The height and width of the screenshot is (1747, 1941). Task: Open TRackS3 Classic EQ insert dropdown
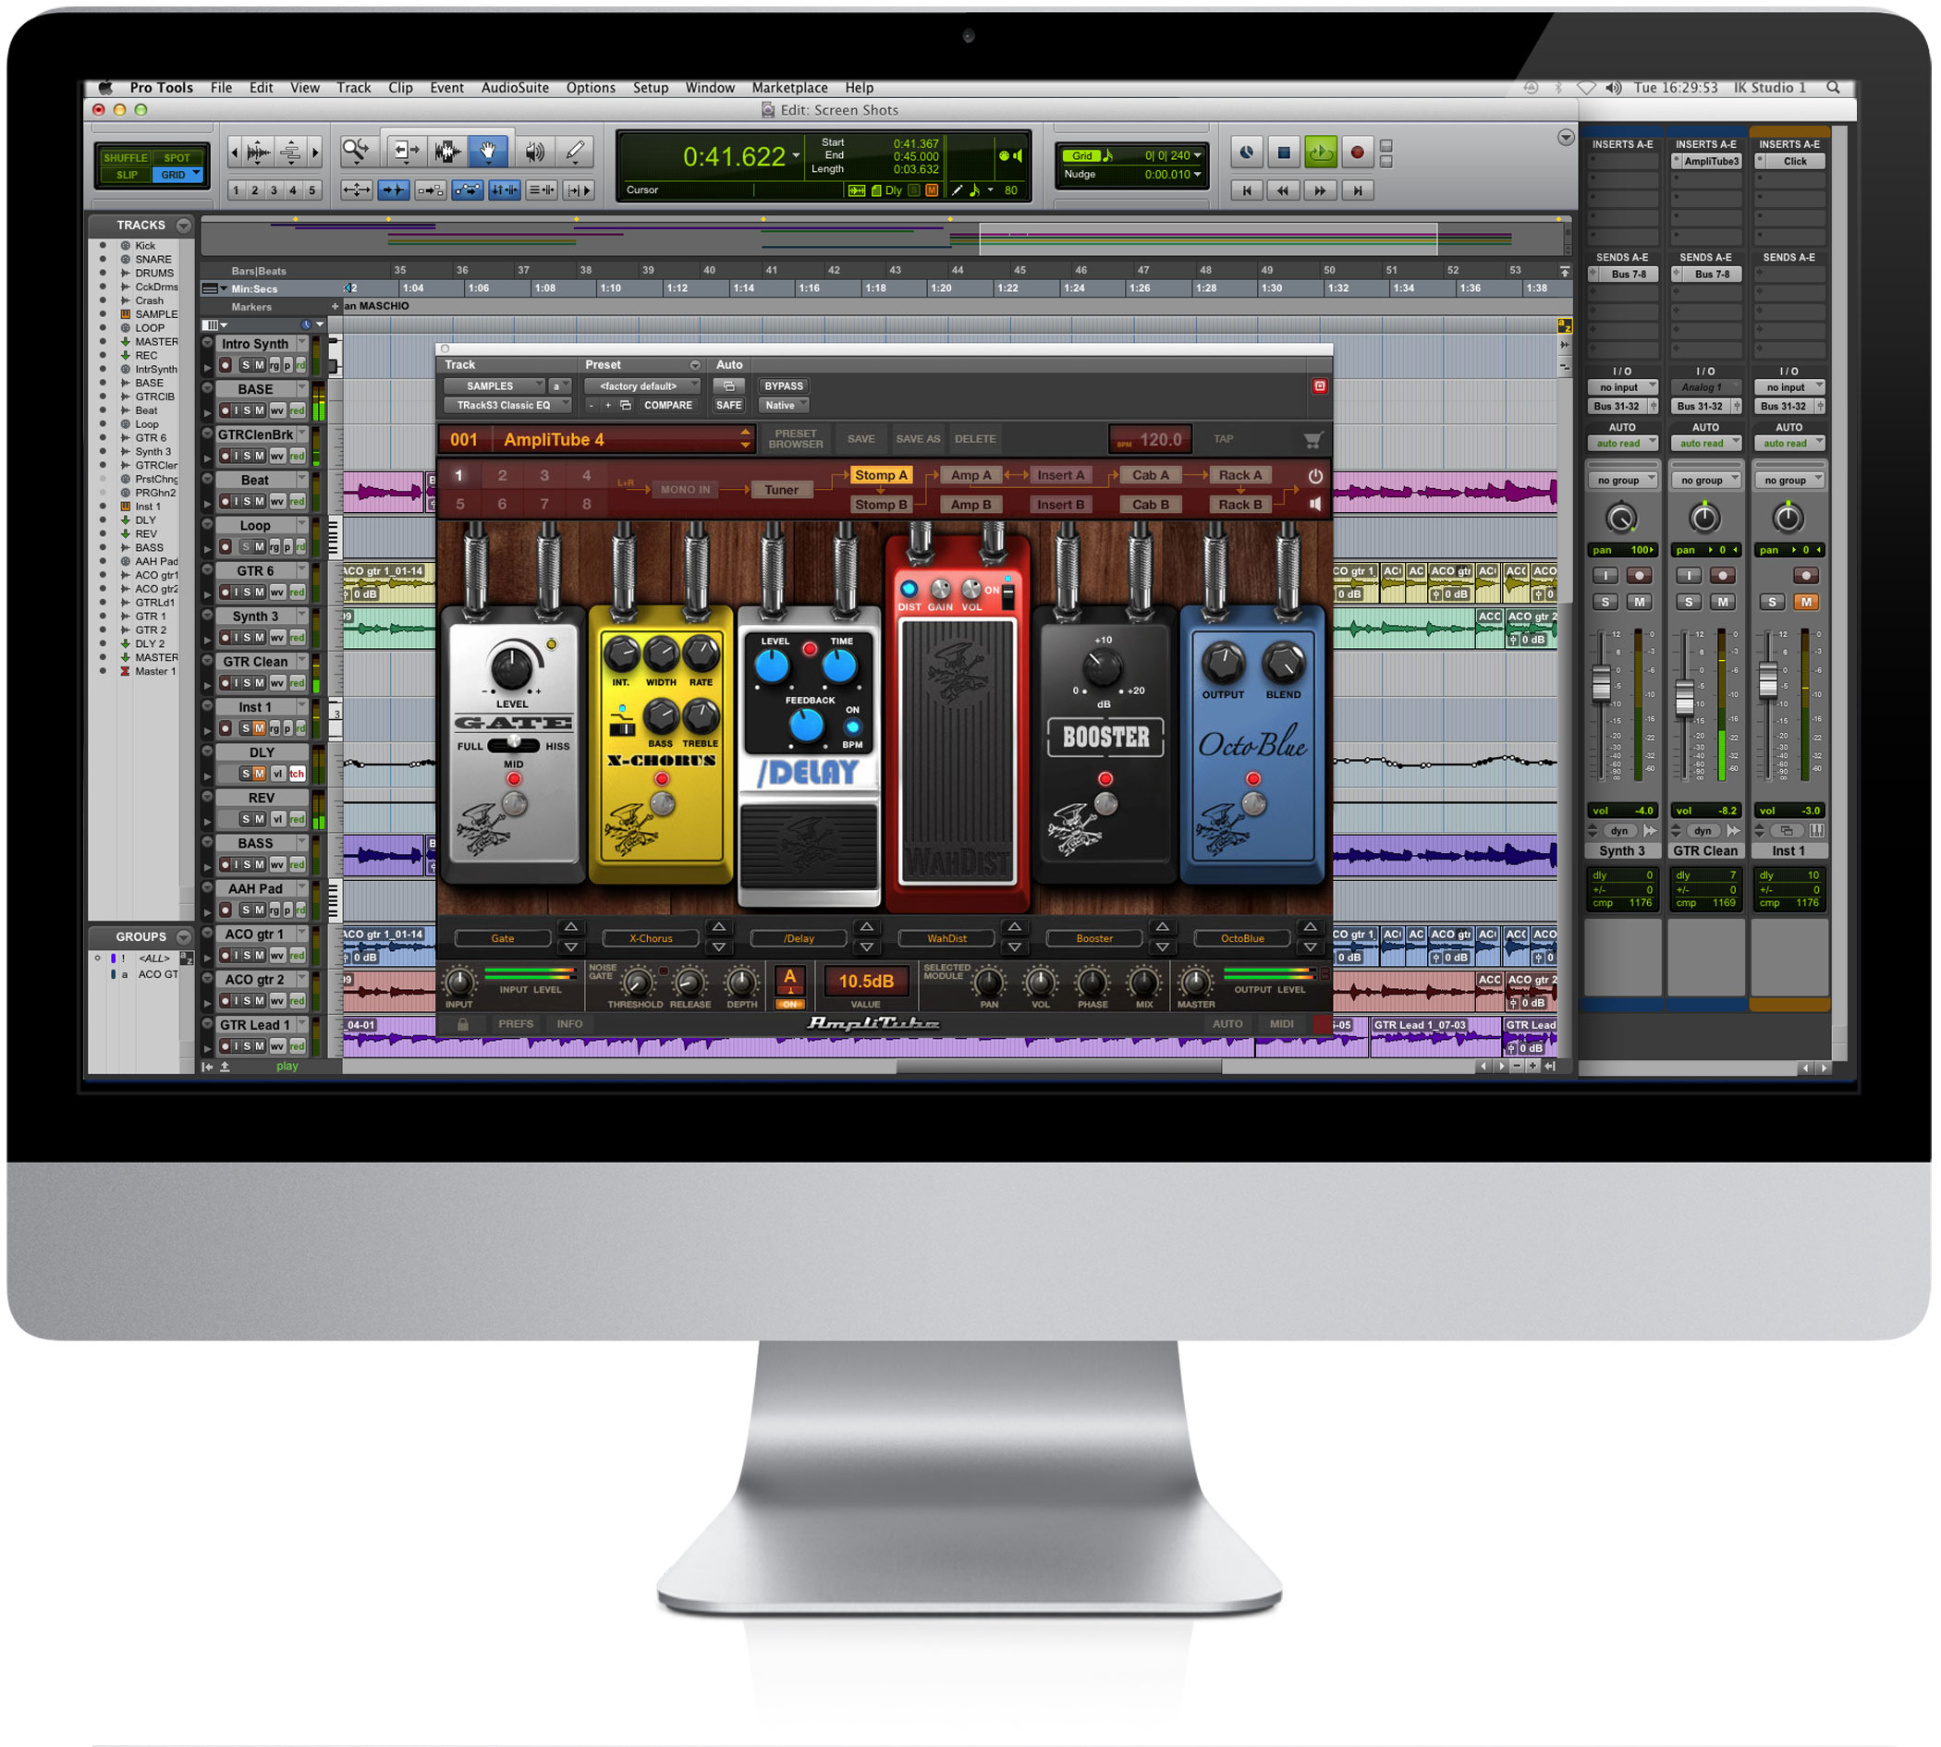click(507, 405)
